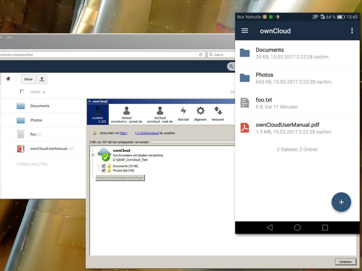Open the three-dot overflow menu in the app
Image resolution: width=362 pixels, height=271 pixels.
click(x=352, y=30)
